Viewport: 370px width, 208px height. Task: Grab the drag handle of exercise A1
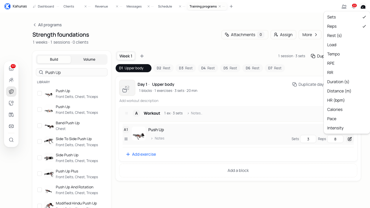pyautogui.click(x=126, y=139)
